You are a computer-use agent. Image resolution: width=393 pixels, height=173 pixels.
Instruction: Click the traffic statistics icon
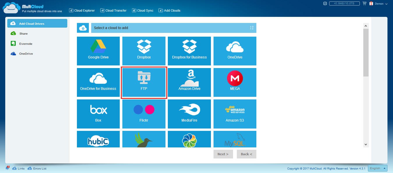click(325, 4)
